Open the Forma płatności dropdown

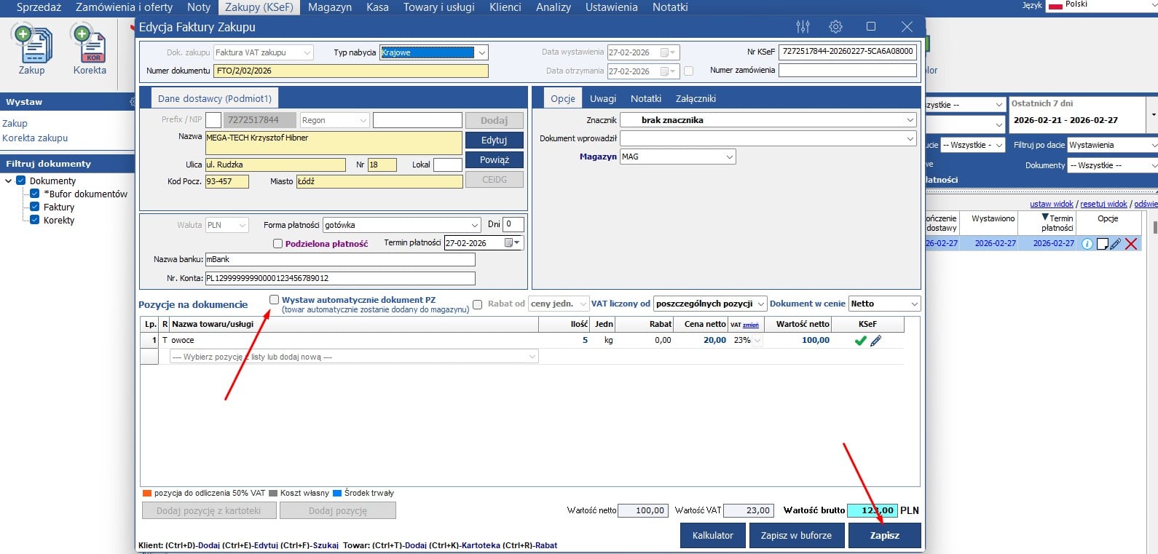402,226
